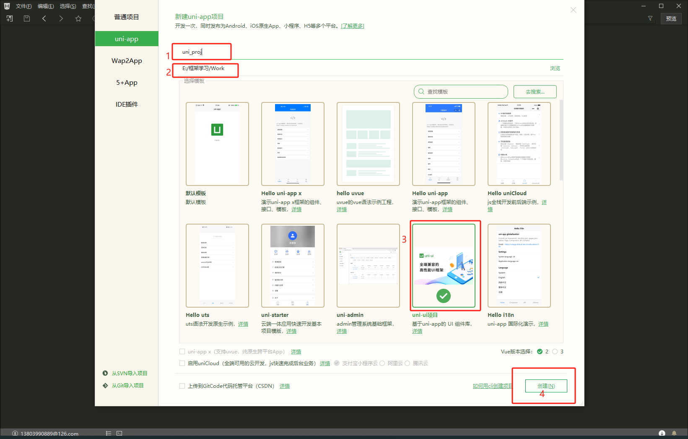
Task: Toggle the uni-app x checkbox
Action: pyautogui.click(x=182, y=352)
